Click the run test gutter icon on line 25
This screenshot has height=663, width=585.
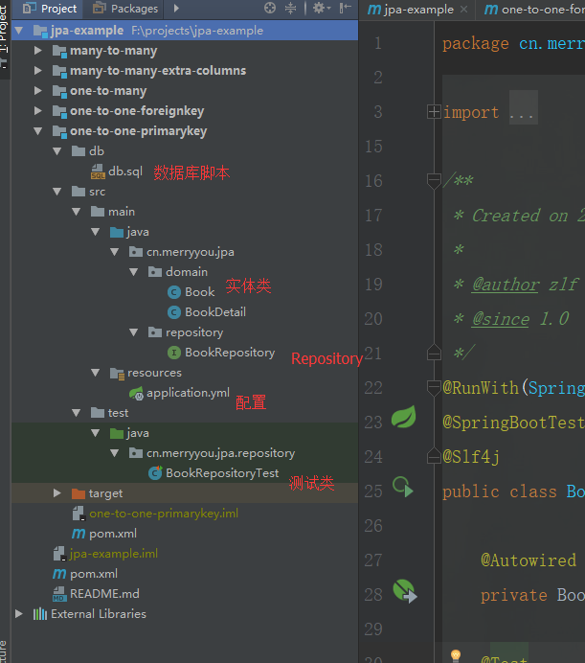pos(402,487)
